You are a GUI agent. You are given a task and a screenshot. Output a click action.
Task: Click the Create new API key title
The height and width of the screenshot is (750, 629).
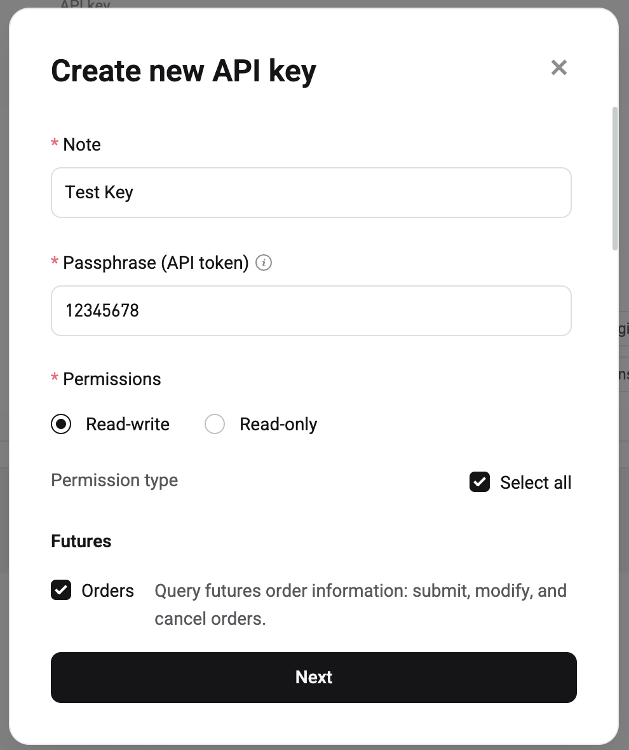[x=183, y=71]
